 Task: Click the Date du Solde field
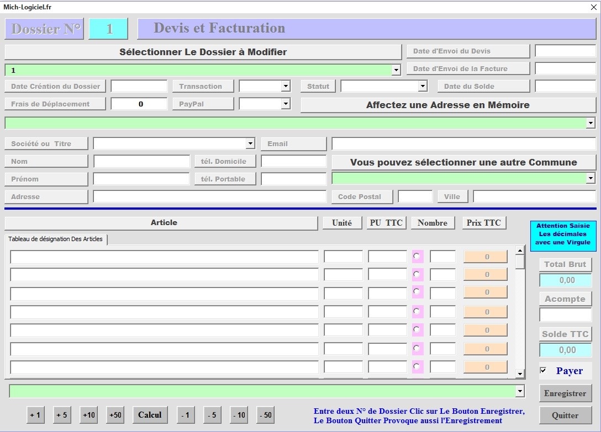(x=565, y=86)
